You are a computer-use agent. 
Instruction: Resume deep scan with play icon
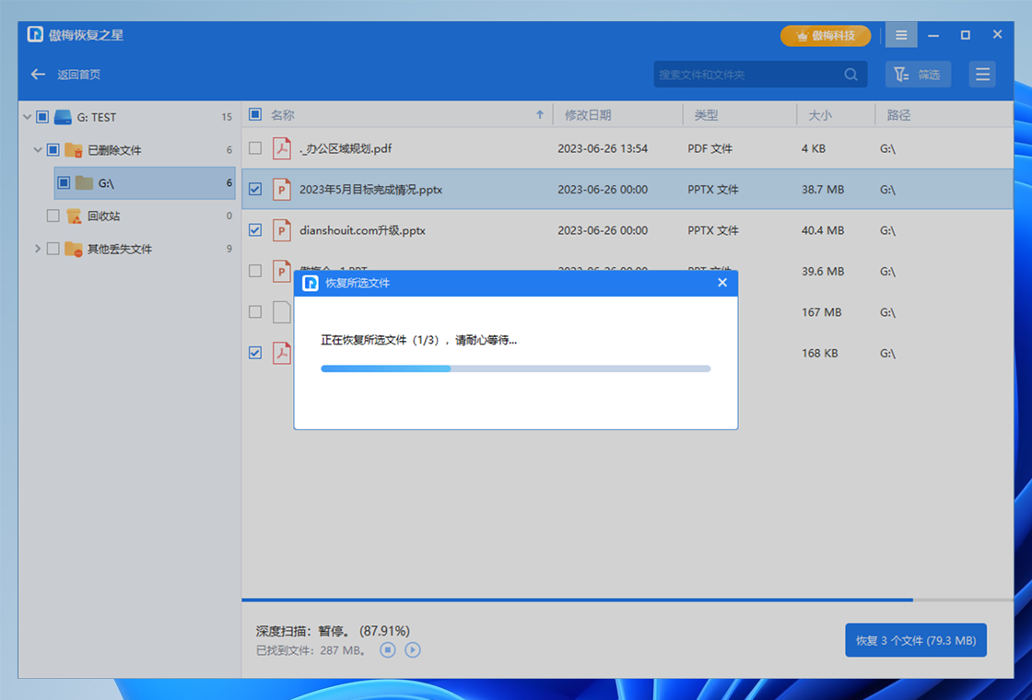[x=413, y=650]
